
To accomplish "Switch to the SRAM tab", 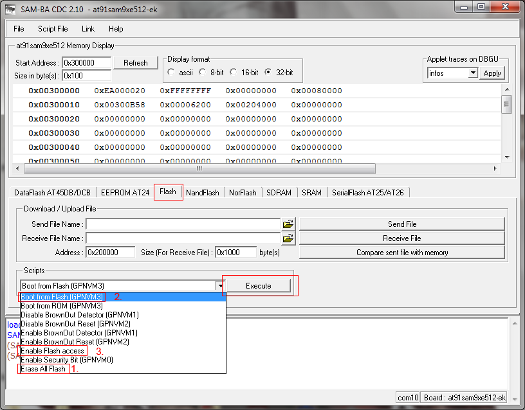I will tap(311, 193).
